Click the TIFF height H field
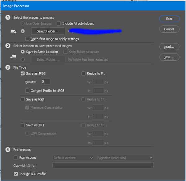Image resolution: width=186 pixels, height=181 pixels. tap(98, 143)
